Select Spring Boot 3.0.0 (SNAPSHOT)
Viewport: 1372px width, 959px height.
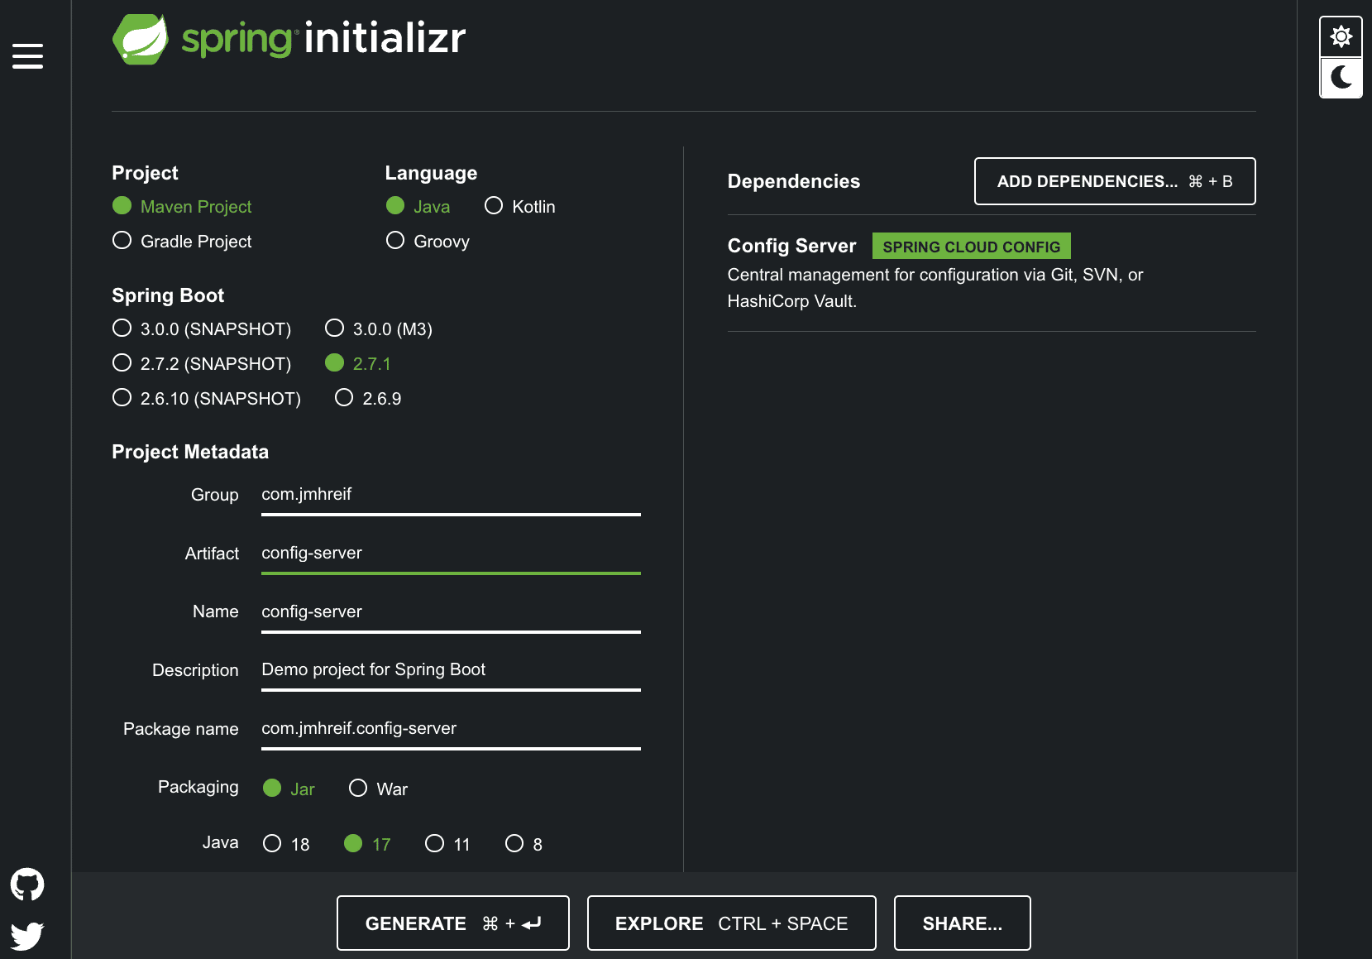[202, 328]
